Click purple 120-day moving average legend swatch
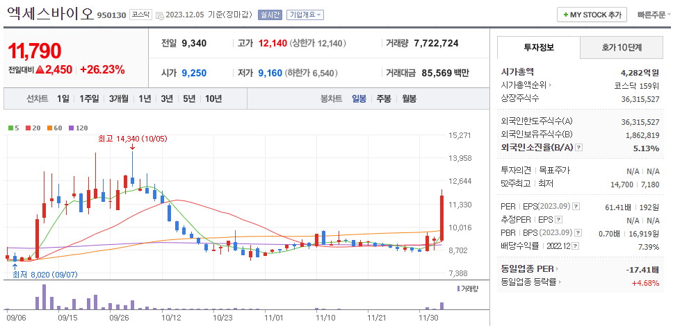The width and height of the screenshot is (673, 326). pos(71,128)
